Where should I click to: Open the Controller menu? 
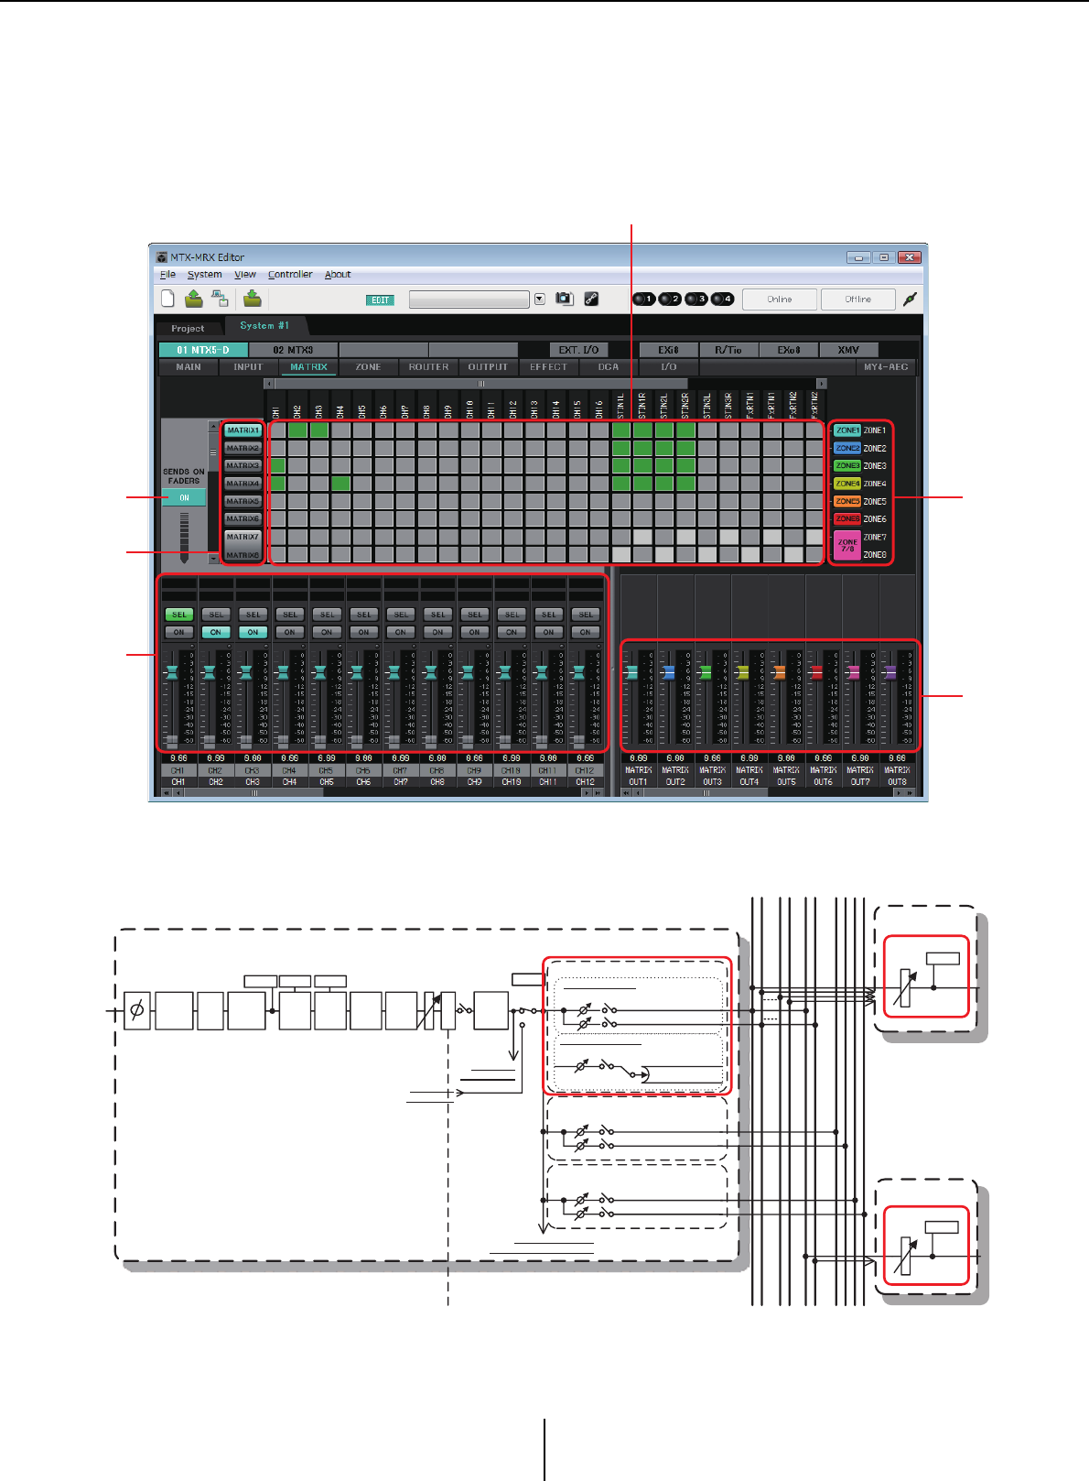pyautogui.click(x=290, y=274)
